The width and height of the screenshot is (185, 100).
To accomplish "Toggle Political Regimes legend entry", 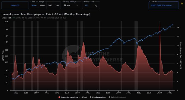I will (x=117, y=97).
